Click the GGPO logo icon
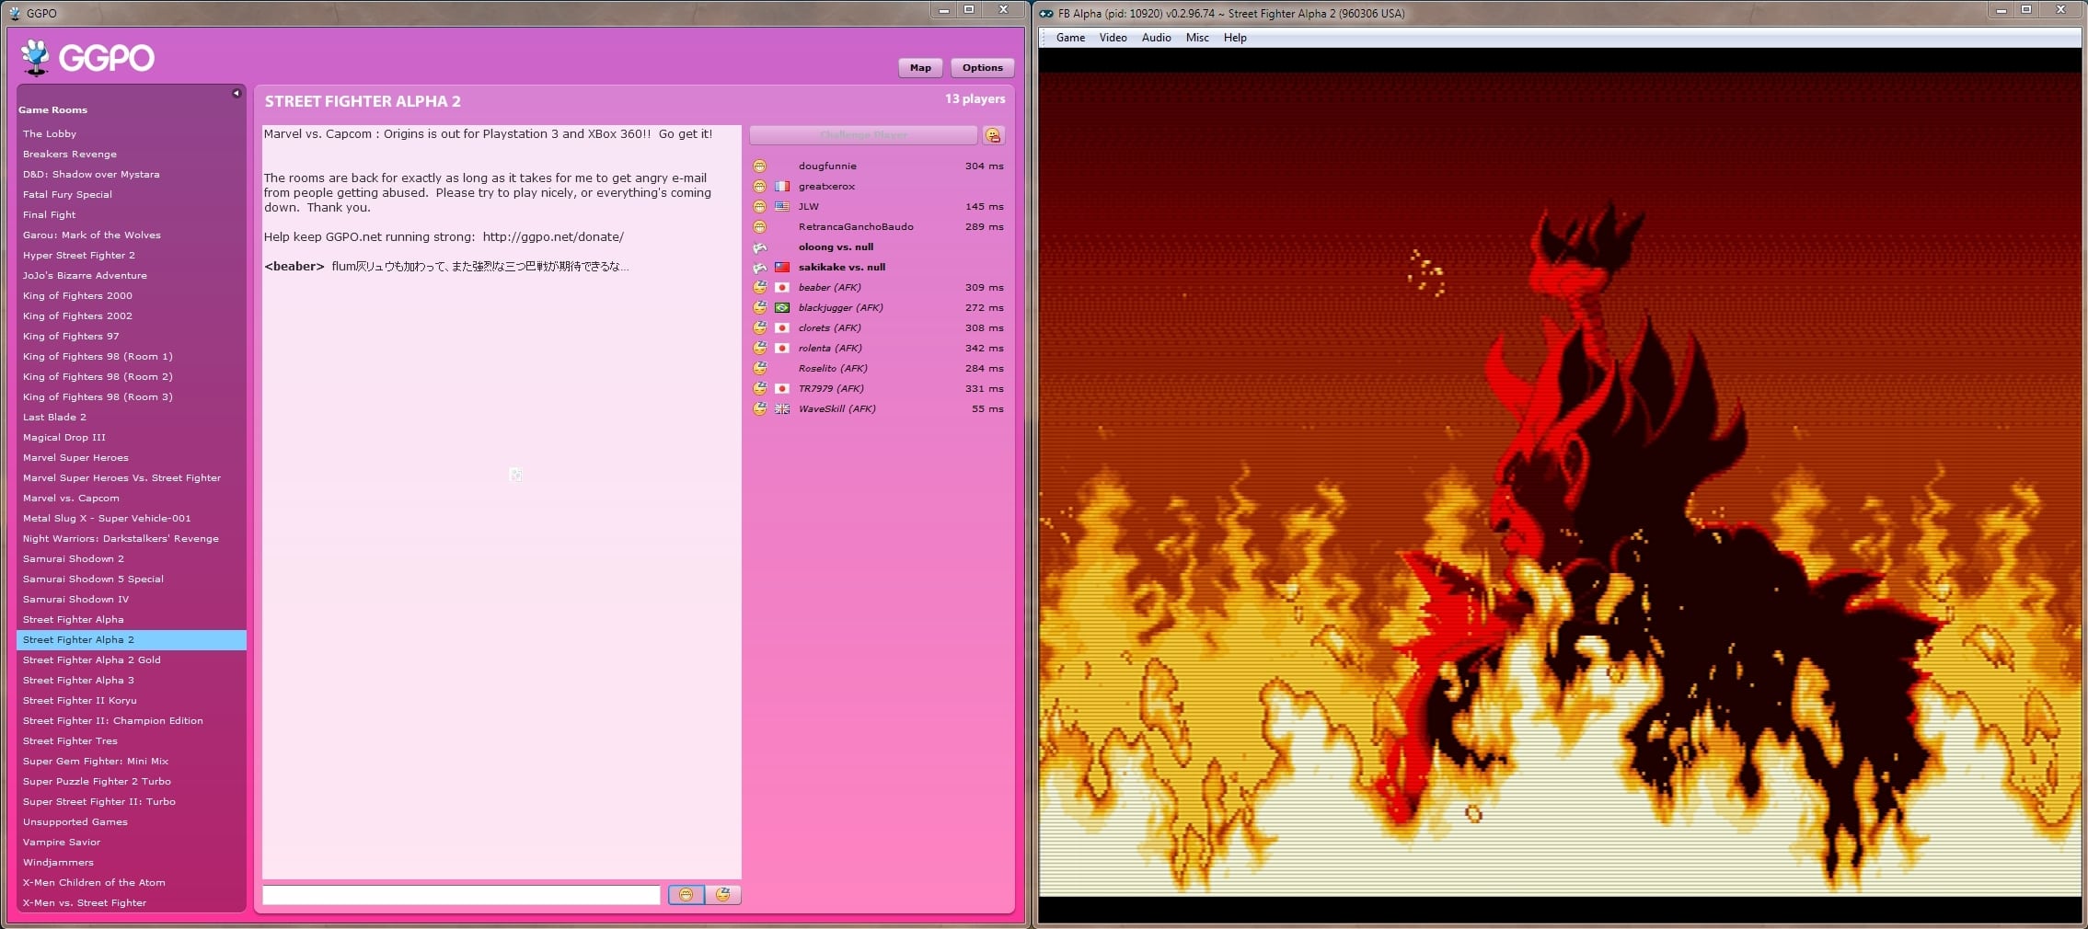Viewport: 2088px width, 929px height. [x=37, y=55]
